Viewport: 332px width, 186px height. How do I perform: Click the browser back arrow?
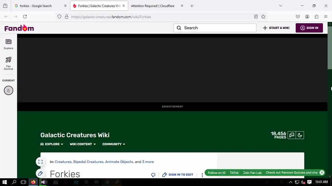(x=6, y=17)
